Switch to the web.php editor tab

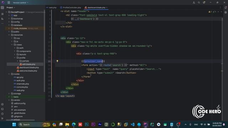(51, 7)
